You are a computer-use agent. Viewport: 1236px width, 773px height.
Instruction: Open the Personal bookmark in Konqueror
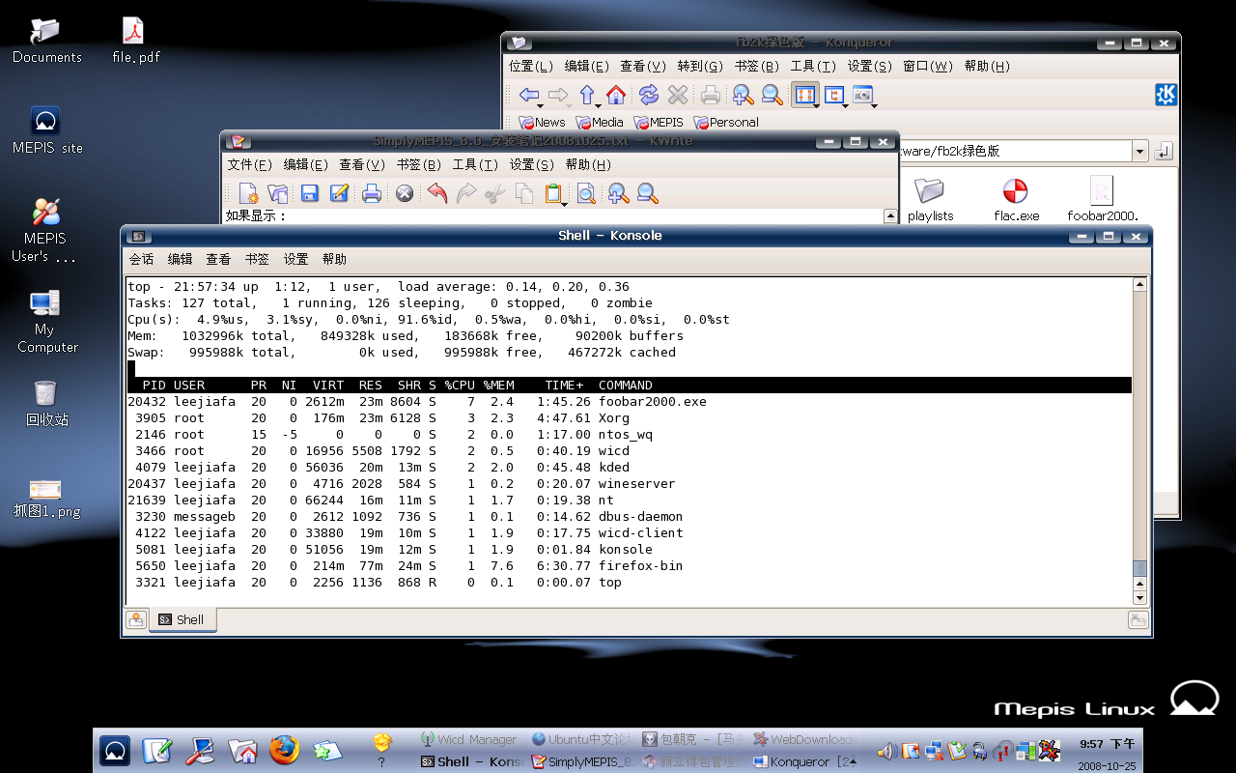(726, 122)
